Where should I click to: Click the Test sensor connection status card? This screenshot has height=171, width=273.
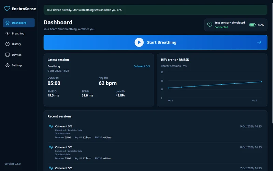235,25
